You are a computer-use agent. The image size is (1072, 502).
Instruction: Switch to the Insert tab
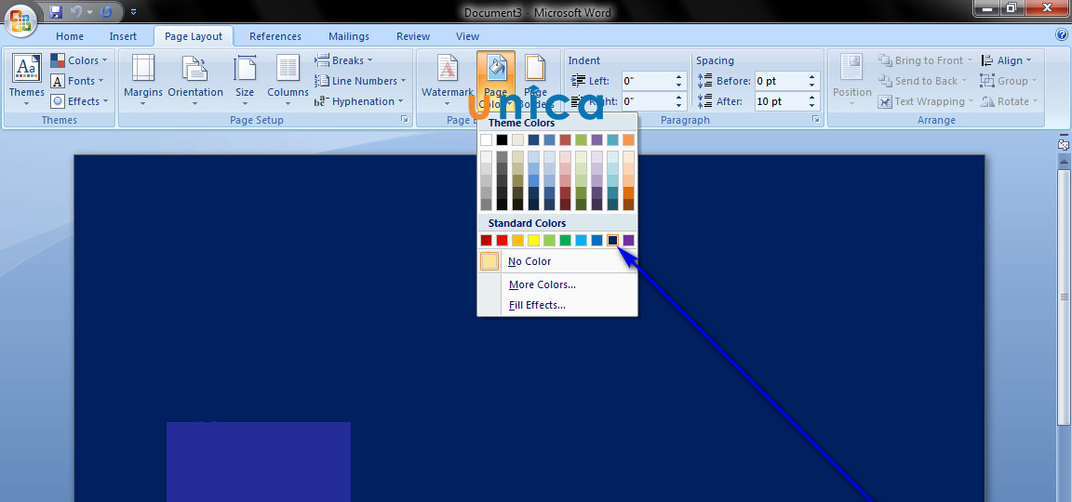[123, 36]
